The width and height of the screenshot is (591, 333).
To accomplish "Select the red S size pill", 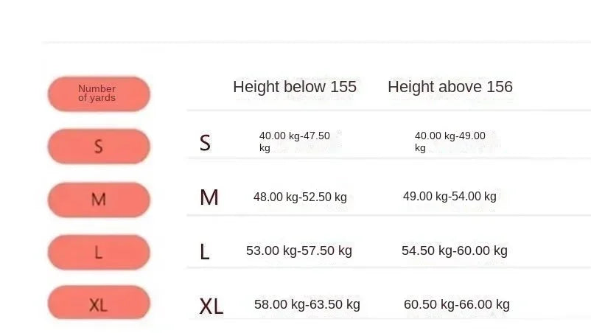I will 99,146.
